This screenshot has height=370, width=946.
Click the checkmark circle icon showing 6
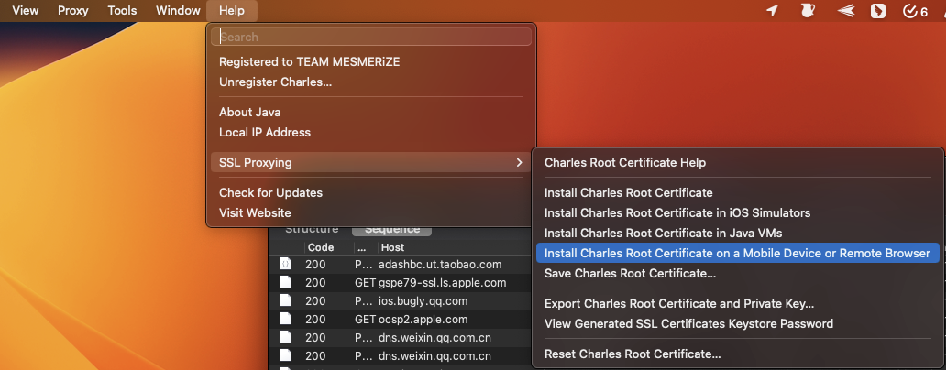(915, 11)
